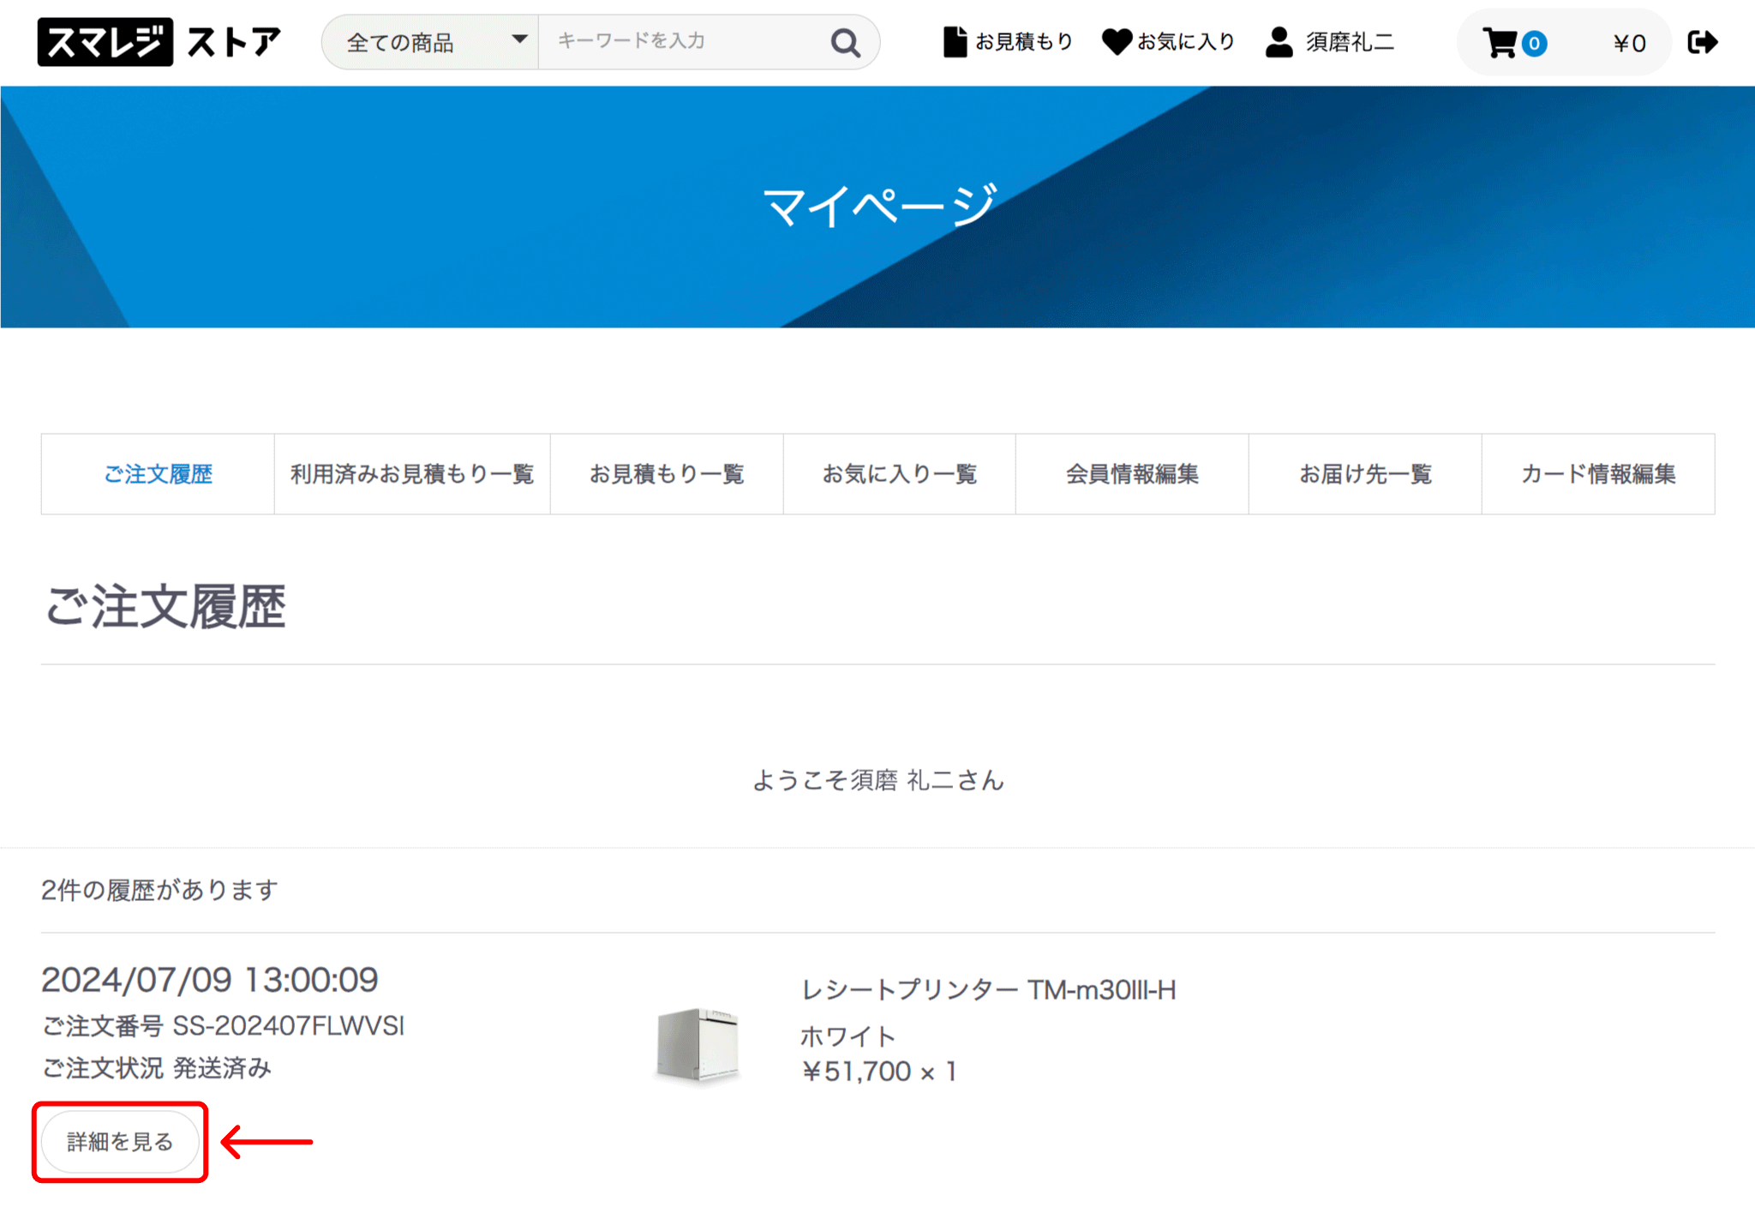Click the 詳細を見る button

[x=118, y=1141]
